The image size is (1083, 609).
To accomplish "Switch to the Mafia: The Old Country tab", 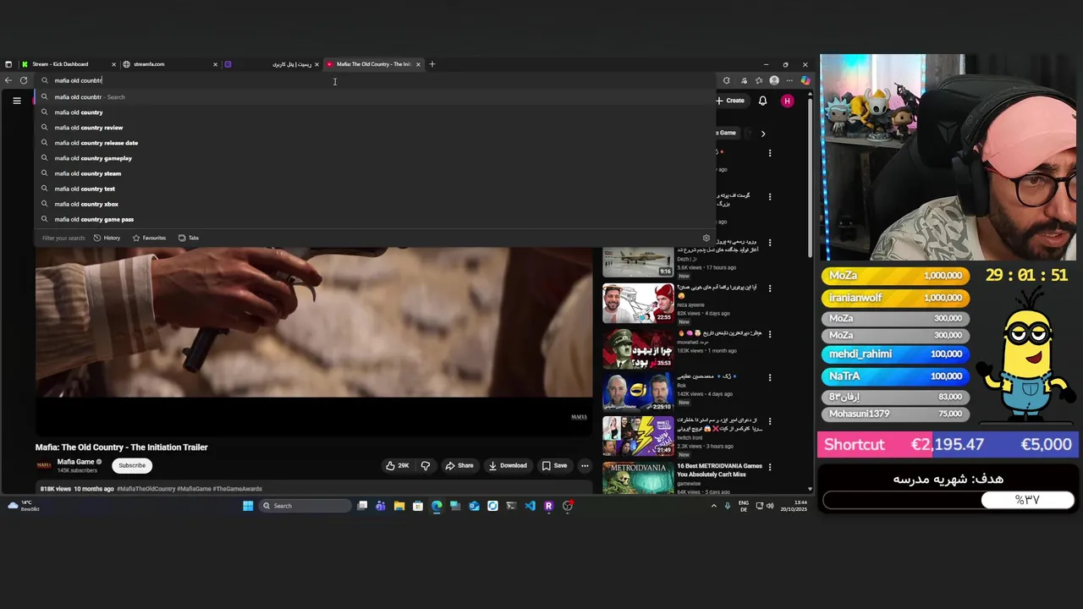I will [373, 64].
